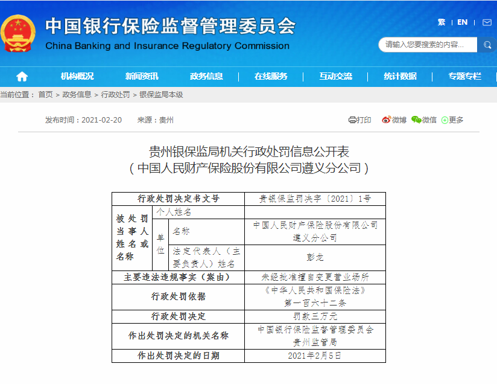The width and height of the screenshot is (497, 384).
Task: Click cell 未经批准擅自变更营业场所
Action: click(315, 277)
